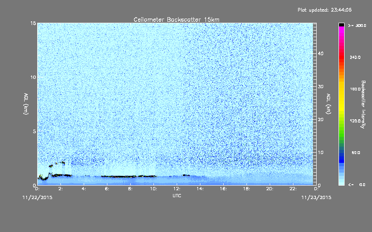The height and width of the screenshot is (232, 372).
Task: Click the '16:' UTC hour tick label
Action: pyautogui.click(x=224, y=189)
